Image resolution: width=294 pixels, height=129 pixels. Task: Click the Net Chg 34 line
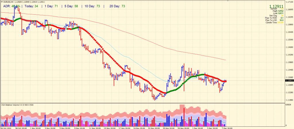coord(276,16)
